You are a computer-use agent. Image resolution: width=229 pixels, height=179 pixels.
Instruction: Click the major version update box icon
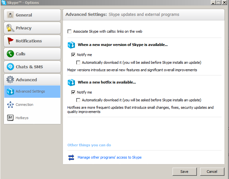tap(71, 45)
